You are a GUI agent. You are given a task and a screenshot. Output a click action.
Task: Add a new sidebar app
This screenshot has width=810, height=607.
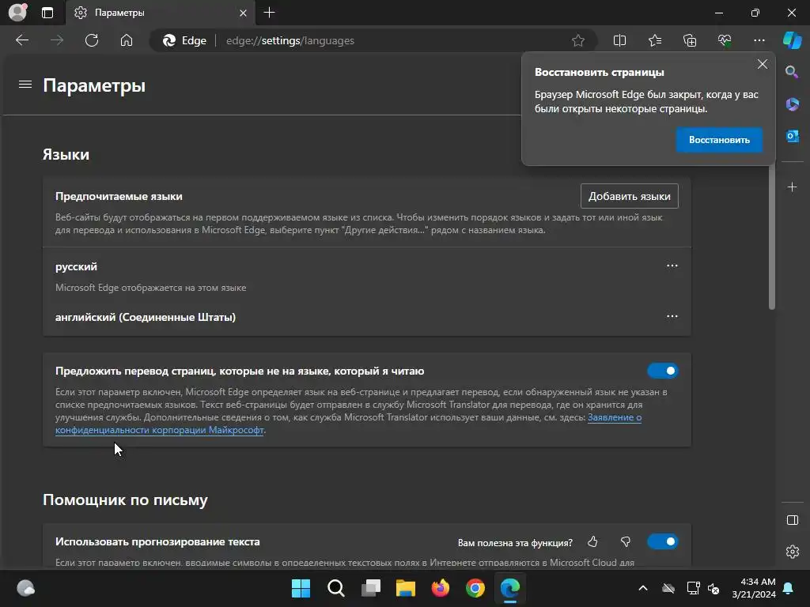[792, 187]
